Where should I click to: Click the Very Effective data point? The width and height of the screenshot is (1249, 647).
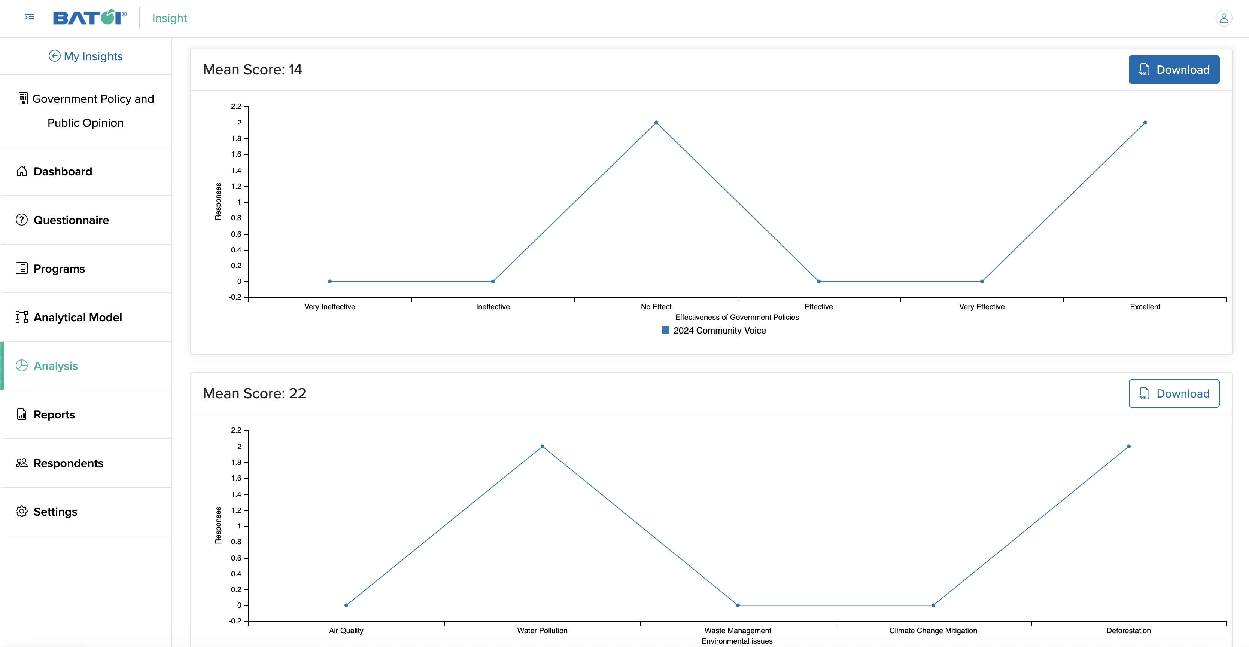click(x=982, y=281)
